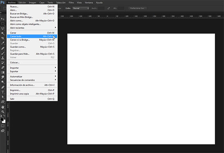Select the Type tool
Screen dimensions: 224x153
(3, 92)
